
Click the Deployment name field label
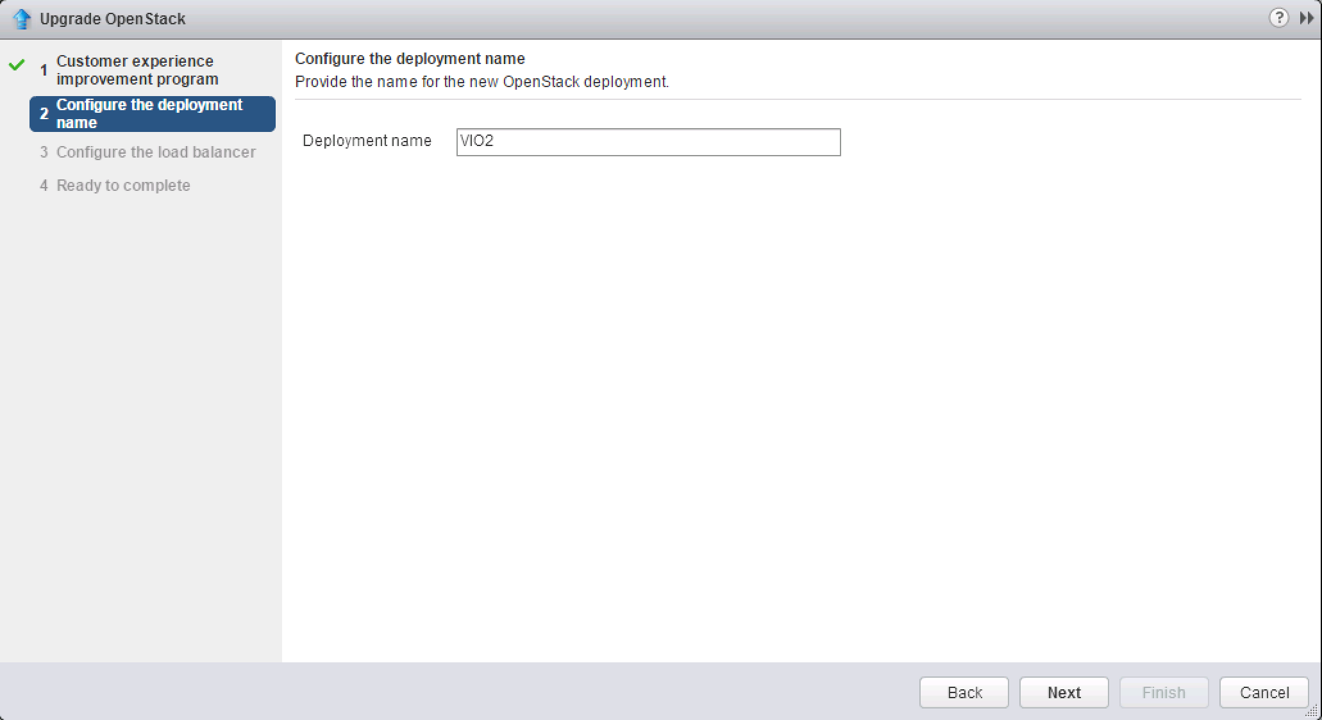click(367, 141)
